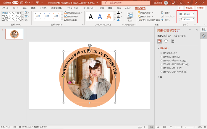207x129 pixels.
Task: Select 塗りつぶし (パターン)(A) radio button
Action: pyautogui.click(x=161, y=68)
